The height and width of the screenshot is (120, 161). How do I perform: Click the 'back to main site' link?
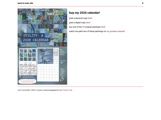click(25, 3)
